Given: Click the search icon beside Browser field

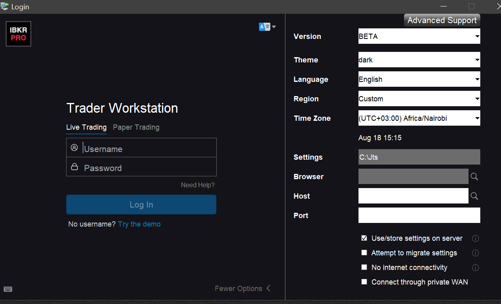Looking at the screenshot, I should pyautogui.click(x=474, y=177).
